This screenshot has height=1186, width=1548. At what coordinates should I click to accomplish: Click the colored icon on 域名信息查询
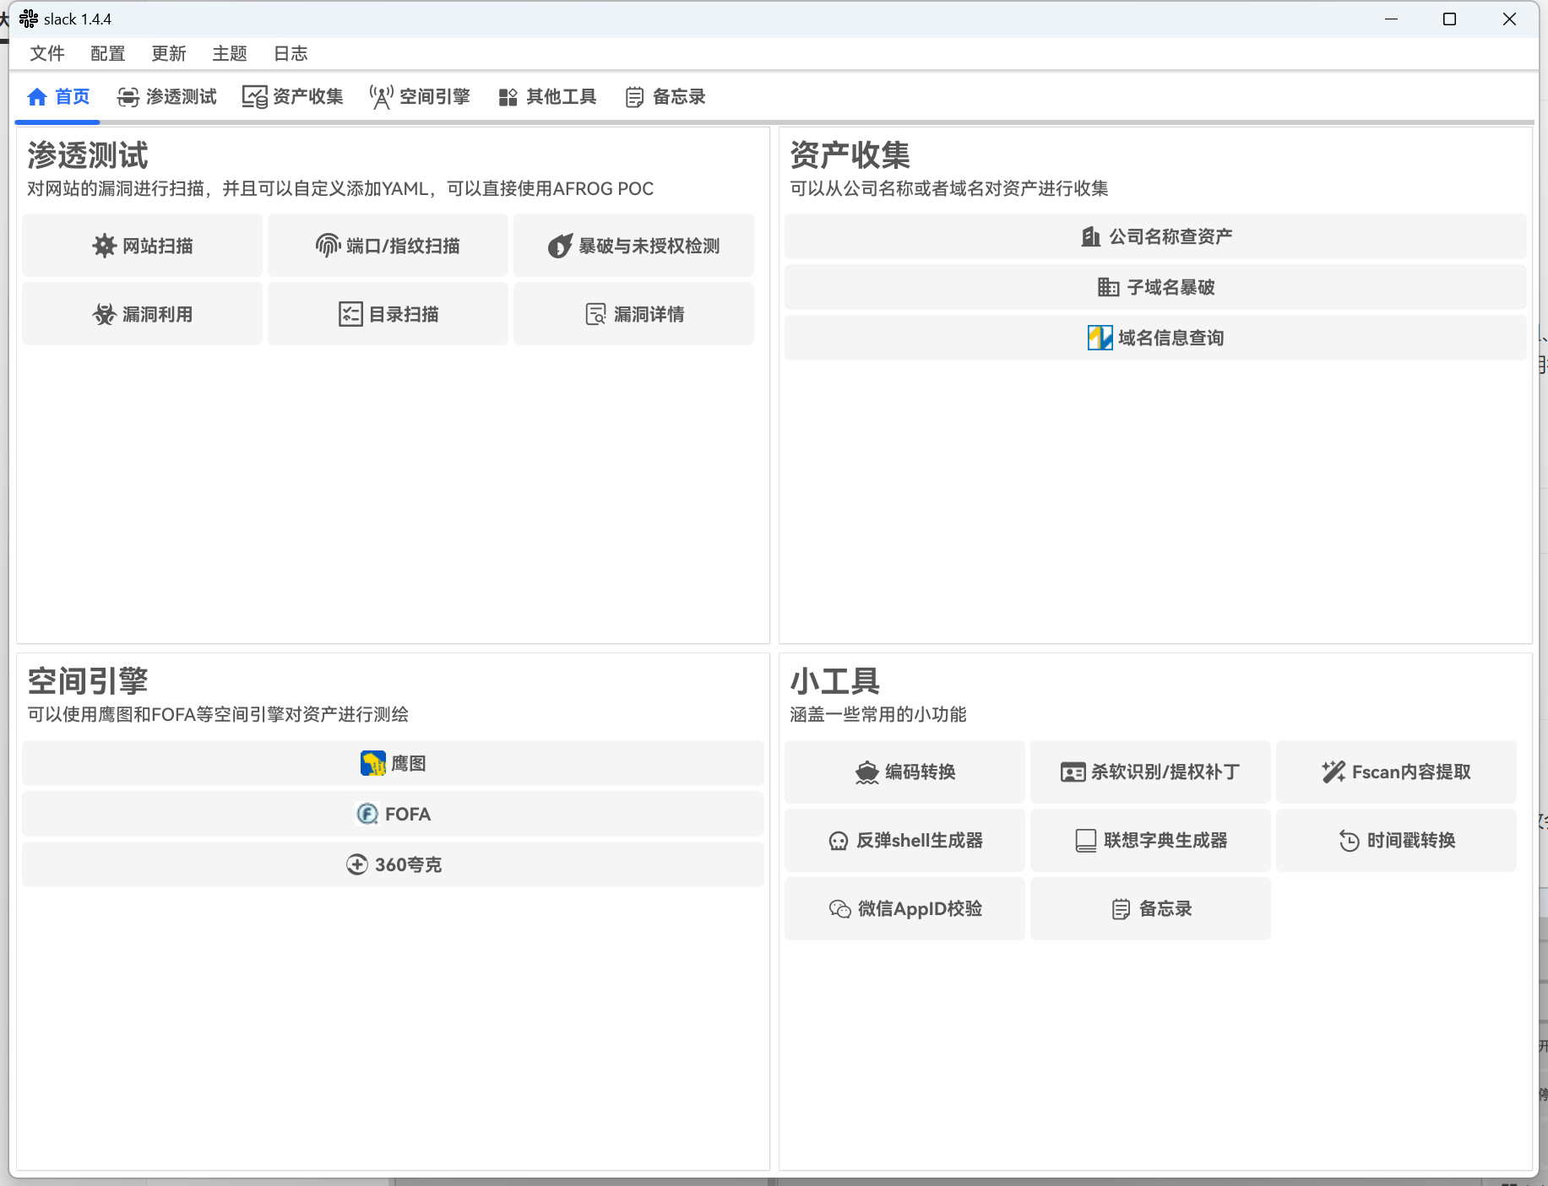coord(1100,338)
